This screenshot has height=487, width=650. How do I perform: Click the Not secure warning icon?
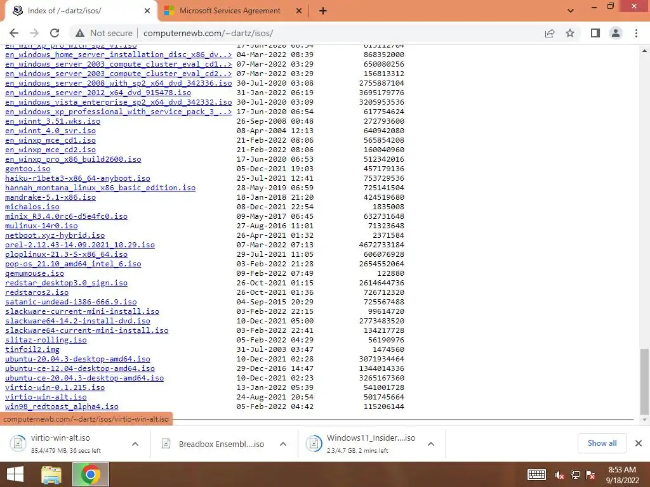[80, 33]
